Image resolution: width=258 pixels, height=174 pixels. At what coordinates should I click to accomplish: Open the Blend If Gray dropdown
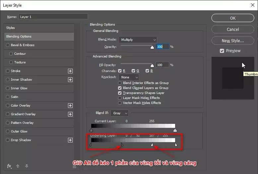click(120, 113)
